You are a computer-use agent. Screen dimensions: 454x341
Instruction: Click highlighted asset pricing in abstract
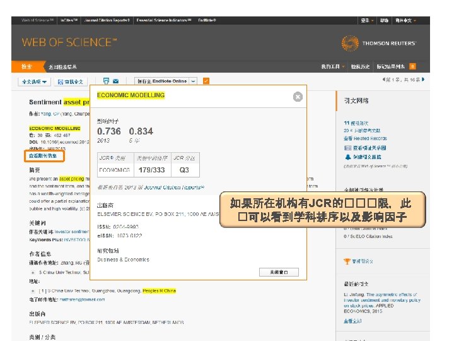click(72, 179)
